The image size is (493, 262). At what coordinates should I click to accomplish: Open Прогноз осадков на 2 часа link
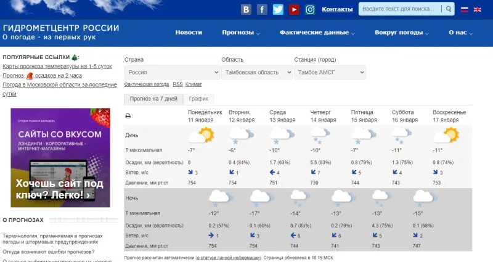42,75
